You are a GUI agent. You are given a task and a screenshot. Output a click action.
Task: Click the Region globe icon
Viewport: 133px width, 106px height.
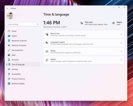(114, 23)
